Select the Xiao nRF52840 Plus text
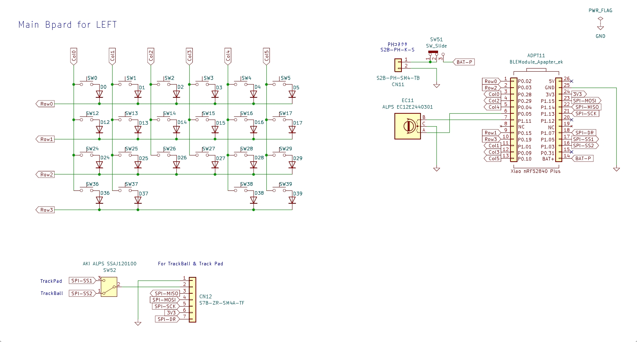Viewport: 637px width, 342px height. pos(535,171)
